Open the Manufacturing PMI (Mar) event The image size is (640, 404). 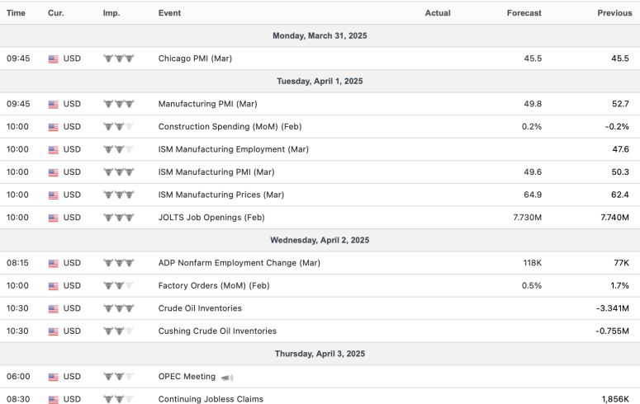point(208,104)
